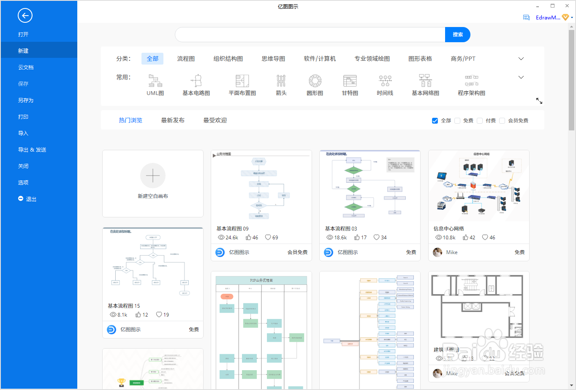Open the 基本流程图 09 template thumbnail

click(x=261, y=186)
